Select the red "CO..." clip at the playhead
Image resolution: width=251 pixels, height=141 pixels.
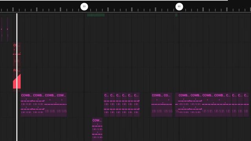click(x=17, y=55)
